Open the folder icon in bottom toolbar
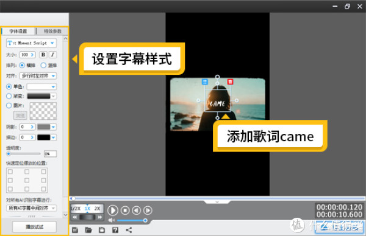Viewport: 366px width, 236px height. (x=88, y=230)
